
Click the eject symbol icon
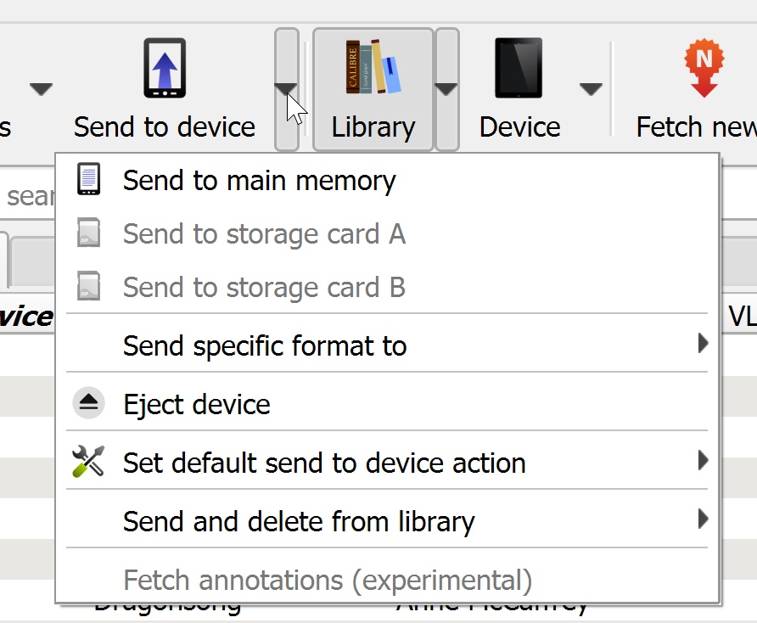coord(88,404)
